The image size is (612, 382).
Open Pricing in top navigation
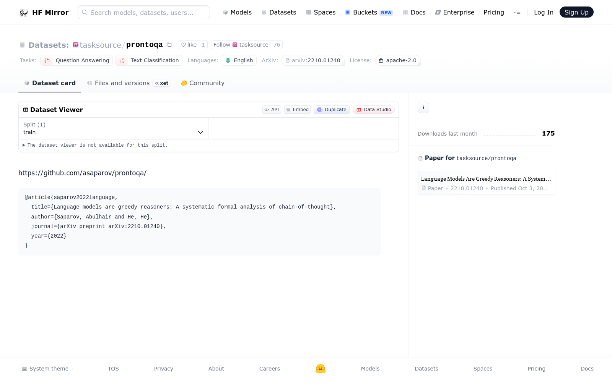point(494,13)
